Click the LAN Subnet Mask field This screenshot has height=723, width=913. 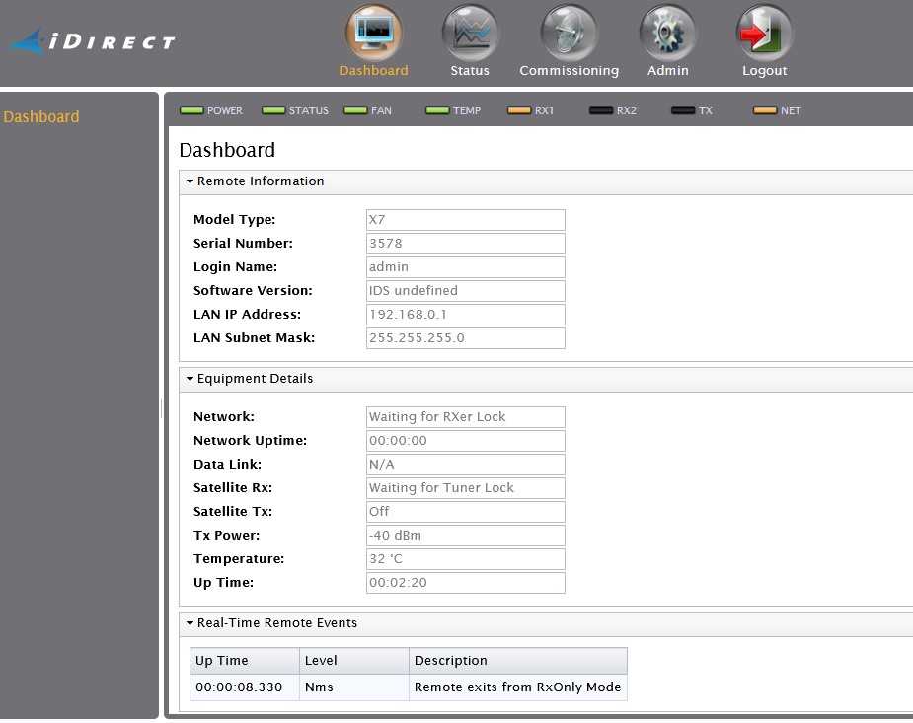coord(465,338)
